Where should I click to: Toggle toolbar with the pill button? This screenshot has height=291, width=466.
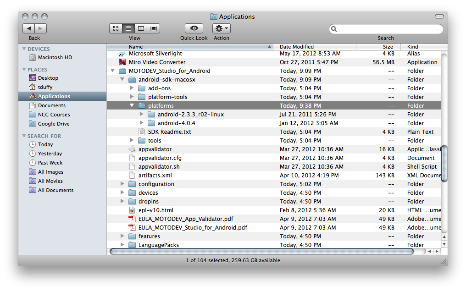[439, 16]
